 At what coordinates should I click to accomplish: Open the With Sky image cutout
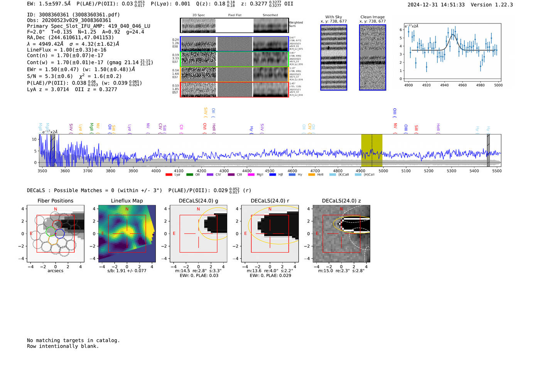click(x=334, y=57)
